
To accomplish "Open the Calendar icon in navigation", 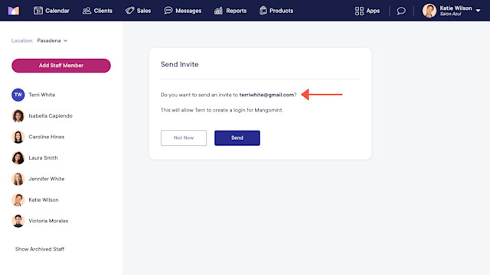I will click(x=38, y=11).
